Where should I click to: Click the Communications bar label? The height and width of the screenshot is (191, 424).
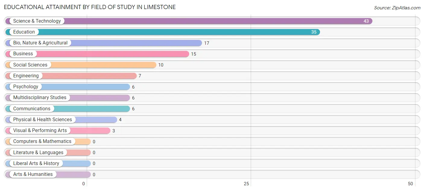[x=32, y=108]
